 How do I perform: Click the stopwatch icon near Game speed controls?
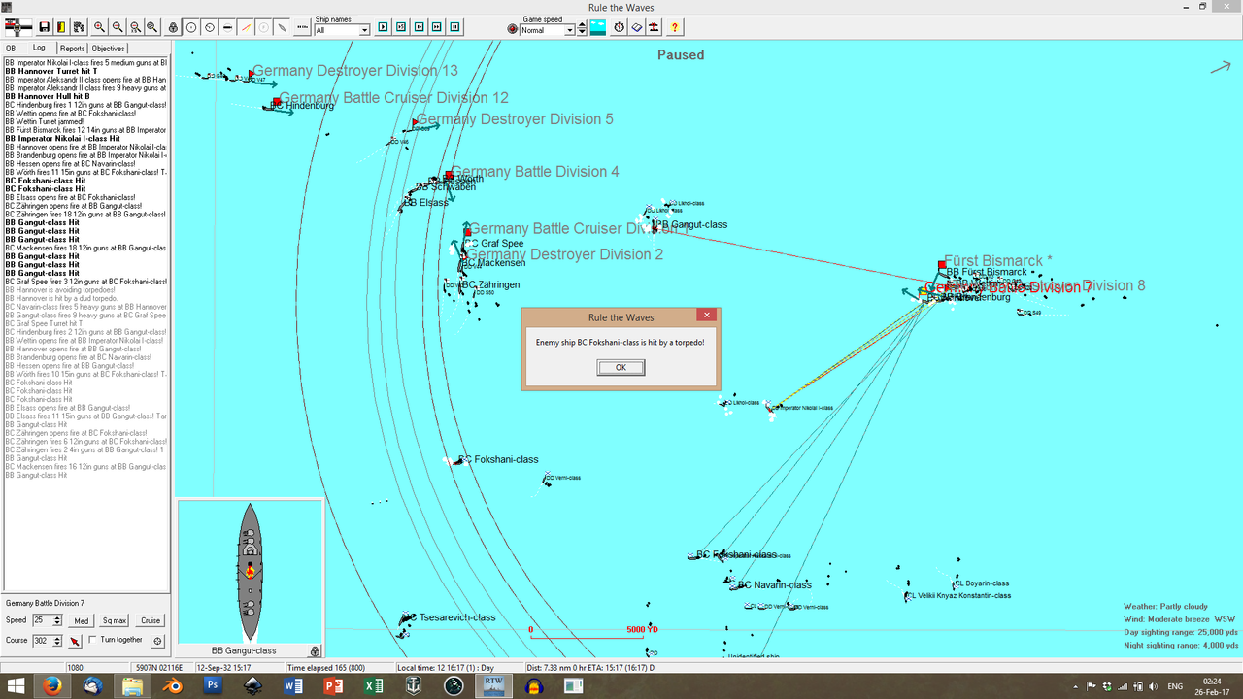[x=619, y=26]
